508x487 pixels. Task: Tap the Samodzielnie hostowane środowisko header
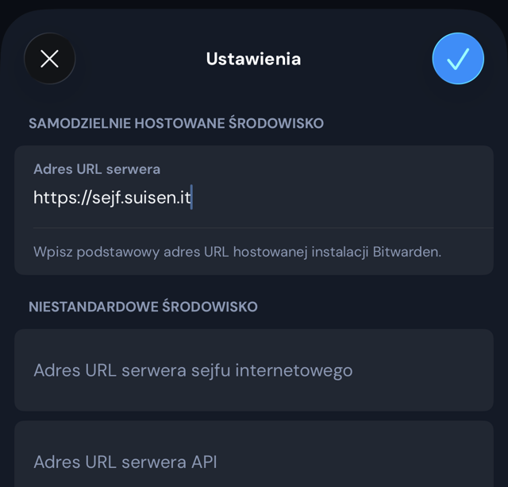176,123
